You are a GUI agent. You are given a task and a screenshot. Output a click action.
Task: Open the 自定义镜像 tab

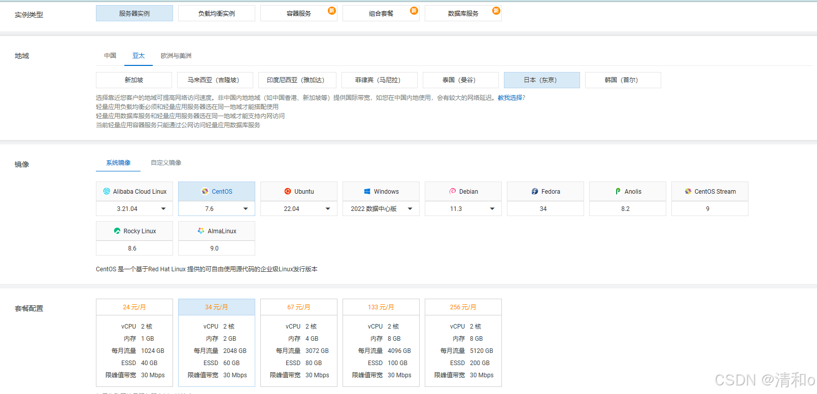(166, 163)
